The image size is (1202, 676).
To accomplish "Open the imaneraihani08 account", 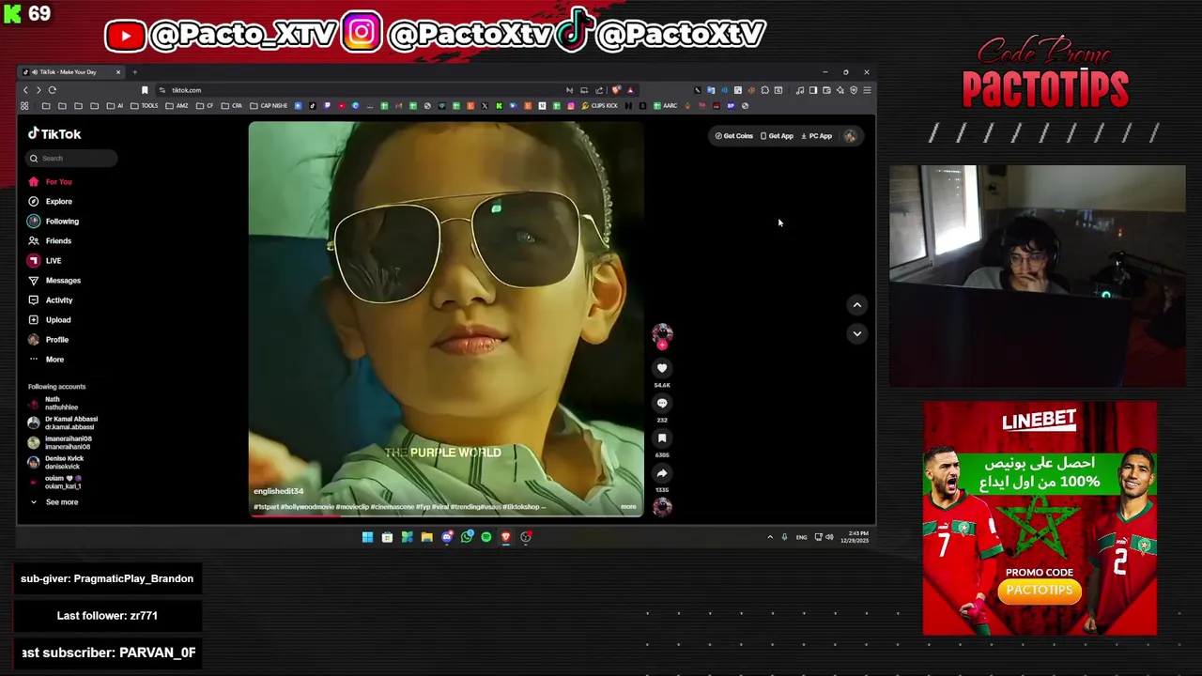I will coord(60,442).
